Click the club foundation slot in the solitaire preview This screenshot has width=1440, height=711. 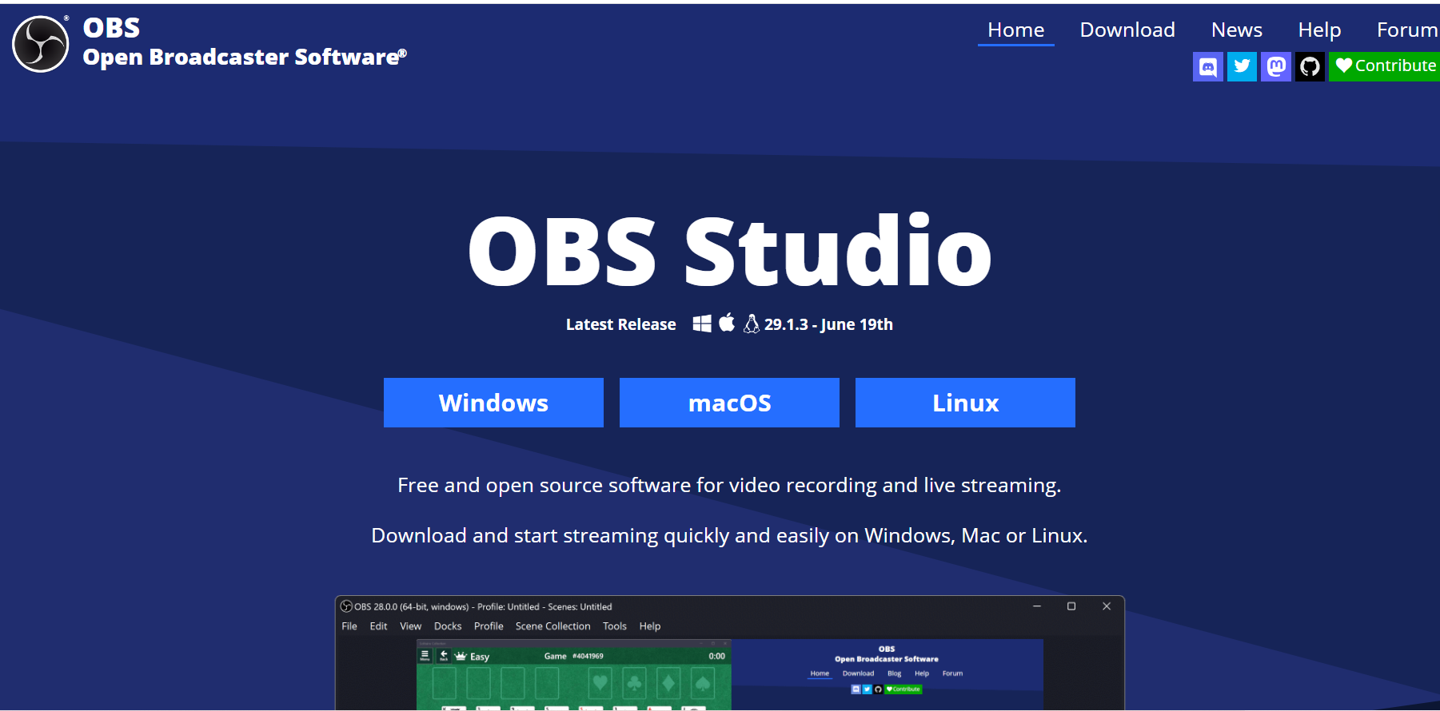point(634,684)
